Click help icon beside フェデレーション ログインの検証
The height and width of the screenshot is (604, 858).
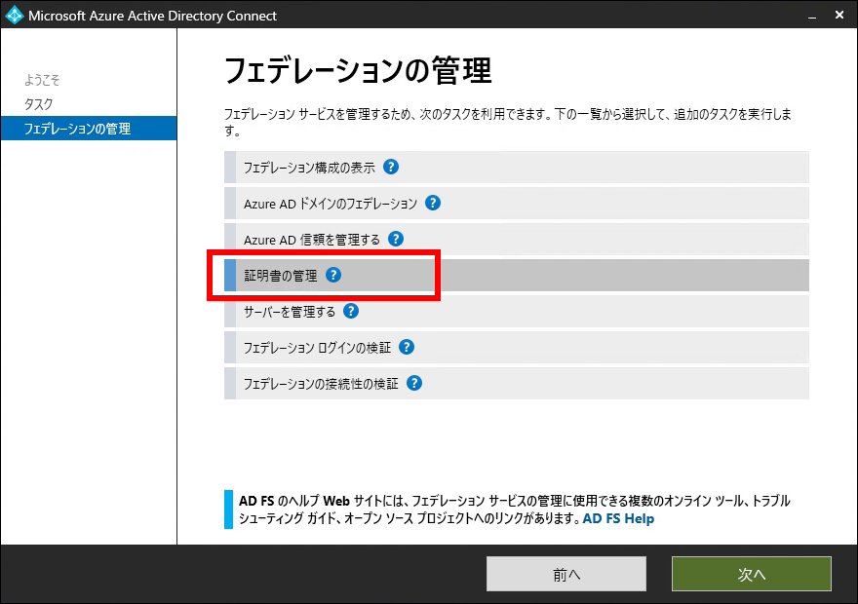point(406,347)
